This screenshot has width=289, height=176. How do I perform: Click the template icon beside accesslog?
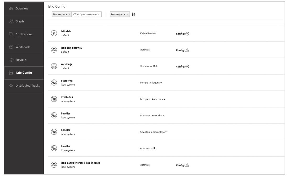(53, 83)
